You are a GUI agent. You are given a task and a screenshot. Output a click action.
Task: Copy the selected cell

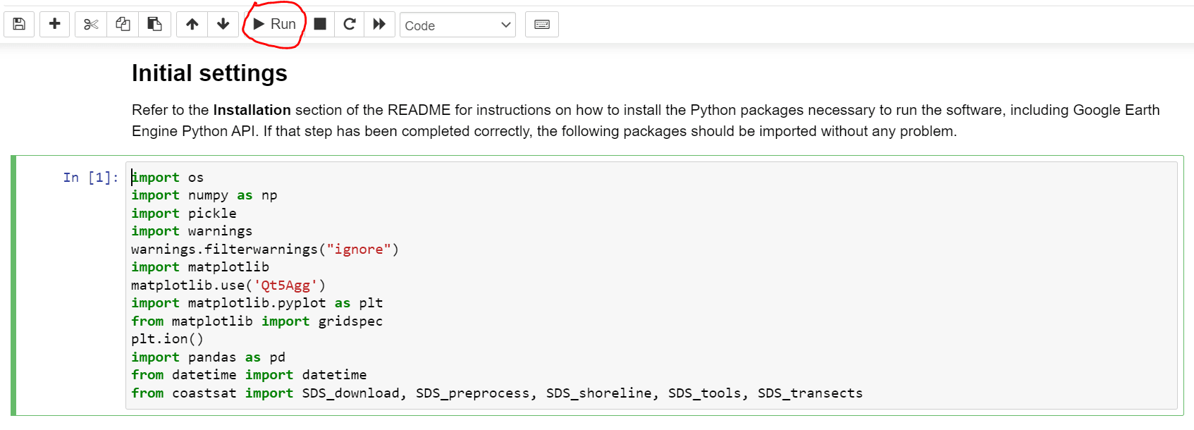click(123, 25)
